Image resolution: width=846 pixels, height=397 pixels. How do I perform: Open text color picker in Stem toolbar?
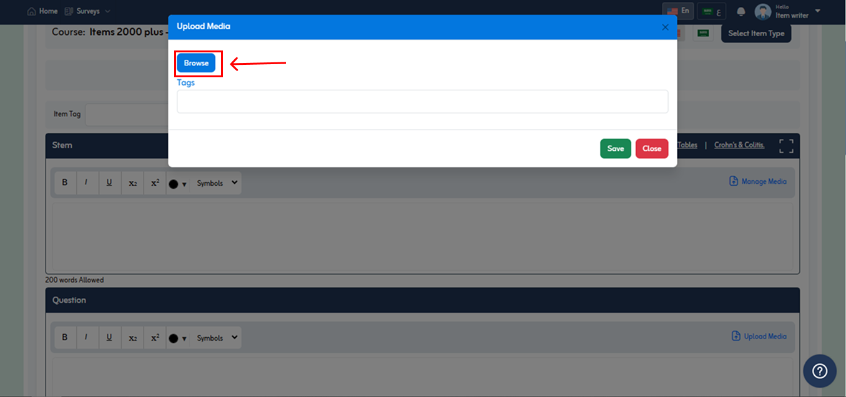coord(177,183)
